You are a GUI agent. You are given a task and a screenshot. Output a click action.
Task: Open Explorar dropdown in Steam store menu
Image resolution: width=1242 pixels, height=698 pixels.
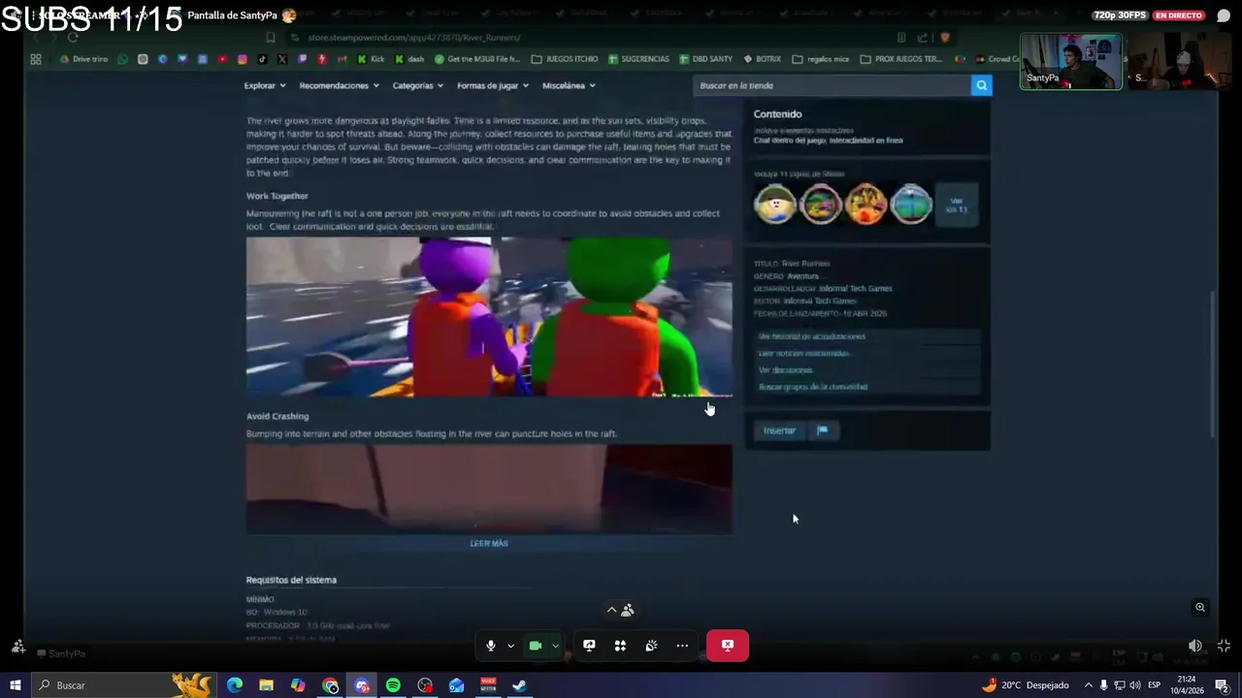(264, 85)
